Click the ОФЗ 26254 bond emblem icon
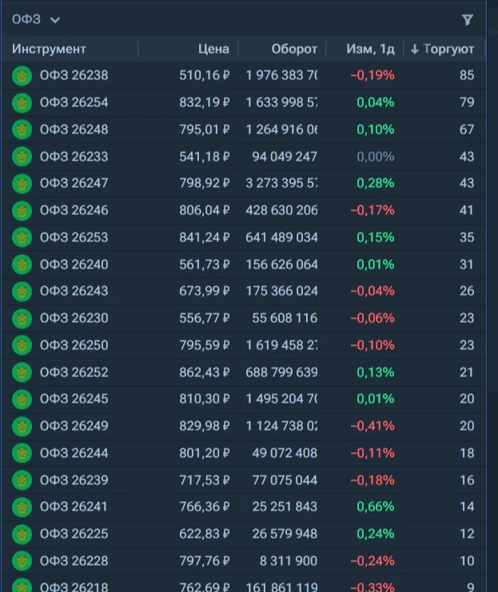The image size is (498, 592). [x=22, y=103]
